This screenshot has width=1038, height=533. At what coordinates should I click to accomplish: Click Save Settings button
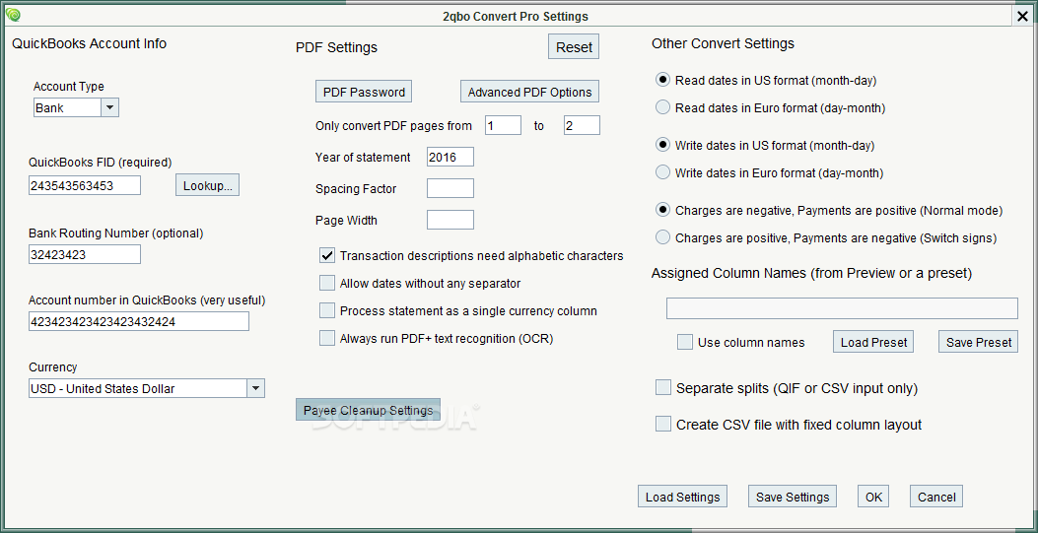pyautogui.click(x=793, y=497)
